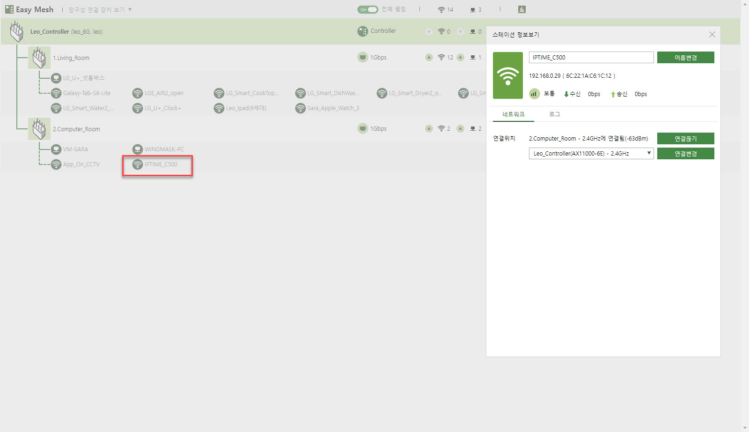Click the IPTIME_C500 wireless station icon

point(138,164)
